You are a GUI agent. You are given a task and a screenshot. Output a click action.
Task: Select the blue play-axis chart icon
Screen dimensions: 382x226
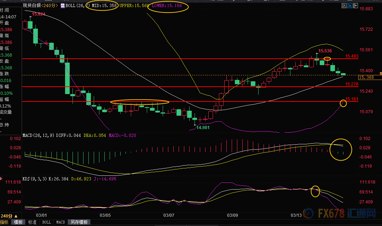coord(350,6)
